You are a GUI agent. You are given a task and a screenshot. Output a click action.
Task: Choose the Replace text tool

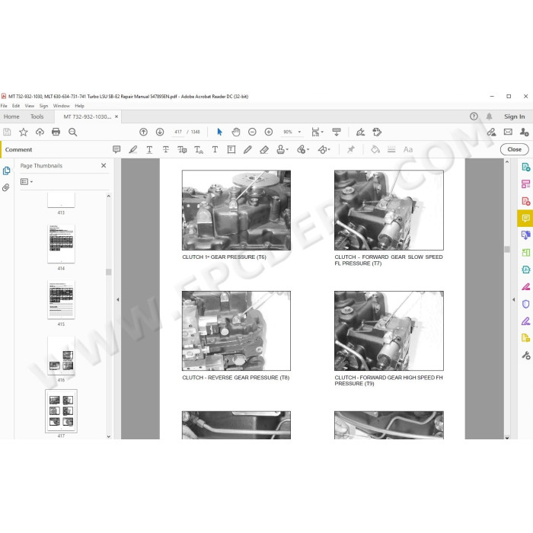pos(182,149)
